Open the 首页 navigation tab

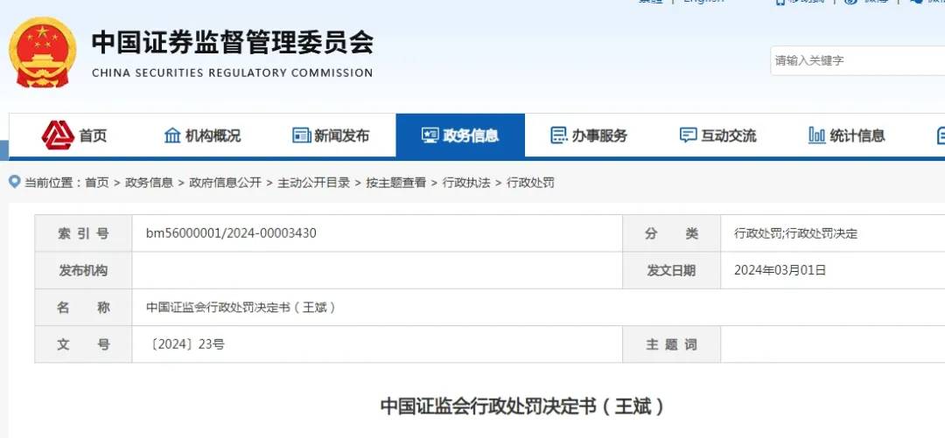[74, 136]
